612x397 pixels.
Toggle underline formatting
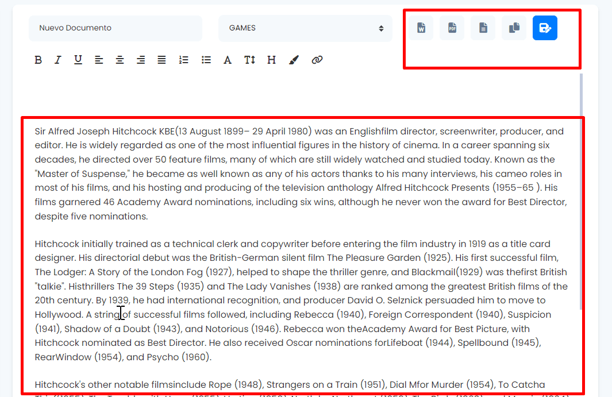point(78,60)
